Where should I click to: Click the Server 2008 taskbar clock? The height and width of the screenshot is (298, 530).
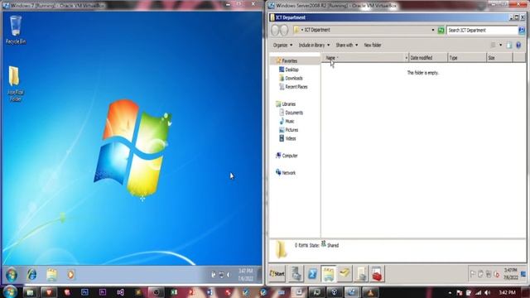(x=510, y=274)
